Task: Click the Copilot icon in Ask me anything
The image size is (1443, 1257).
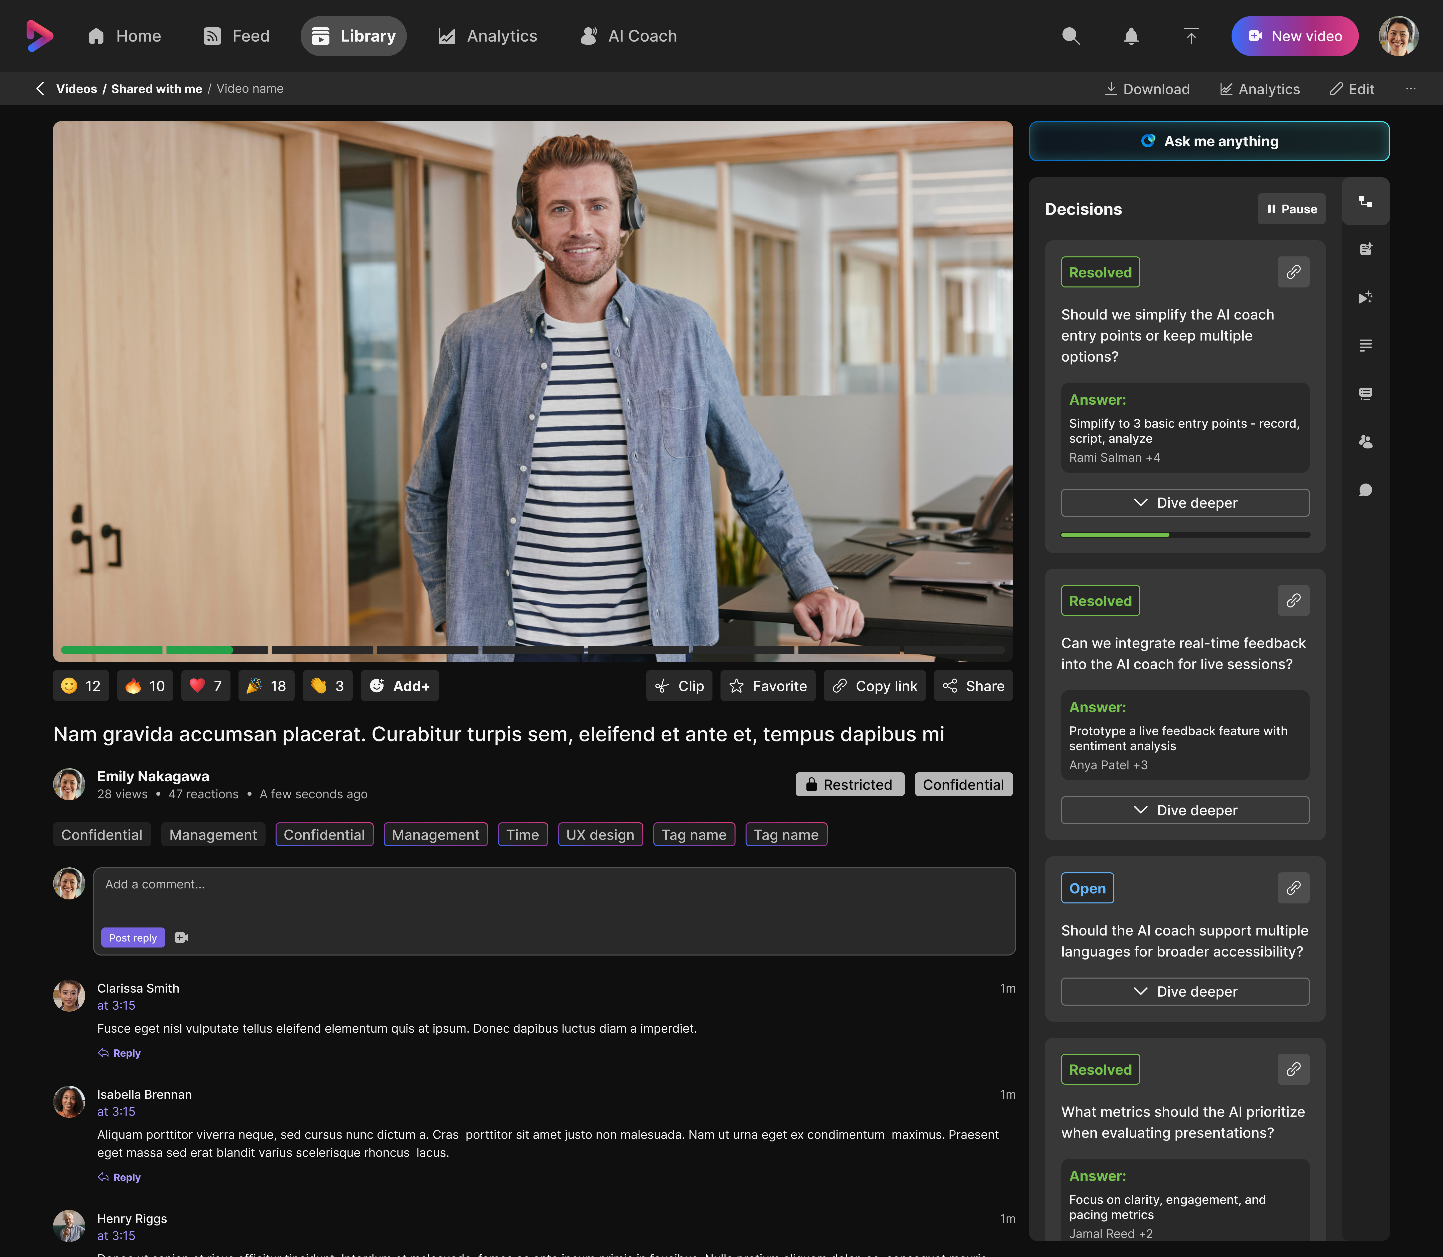Action: coord(1148,141)
